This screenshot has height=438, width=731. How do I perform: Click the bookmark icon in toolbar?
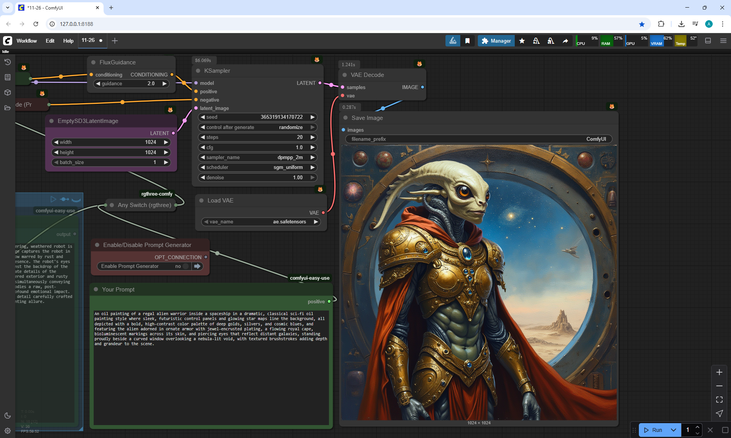click(468, 41)
